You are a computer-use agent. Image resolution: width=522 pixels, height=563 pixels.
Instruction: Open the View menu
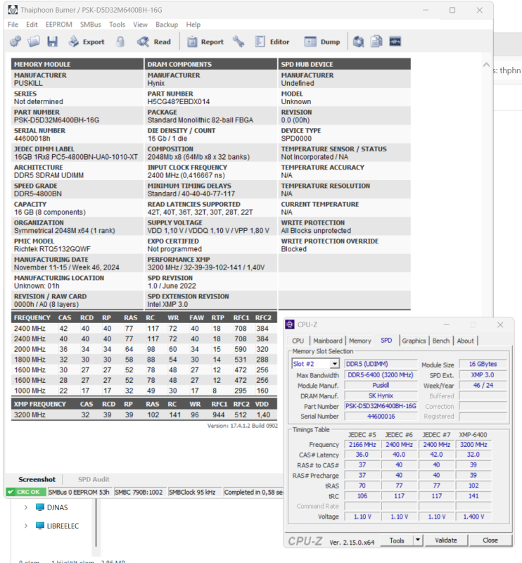(140, 25)
